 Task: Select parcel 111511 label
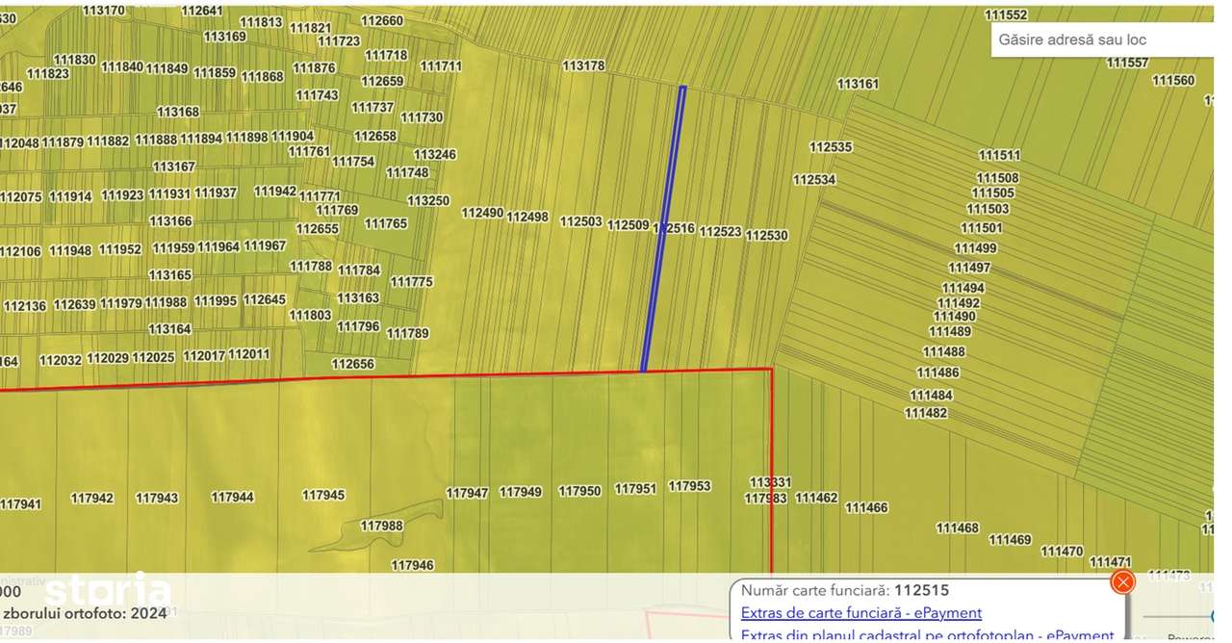[x=999, y=155]
